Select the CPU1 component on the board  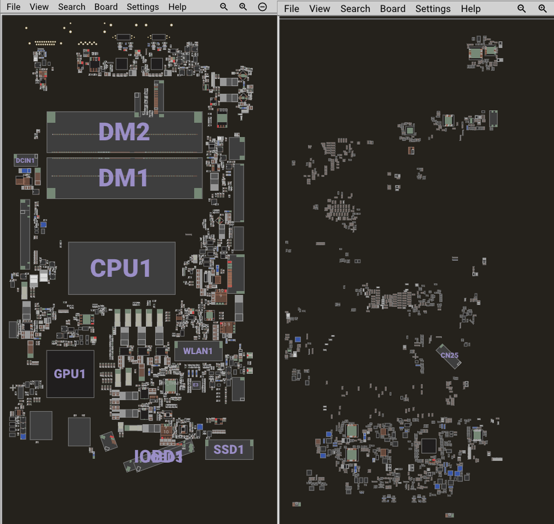point(121,268)
